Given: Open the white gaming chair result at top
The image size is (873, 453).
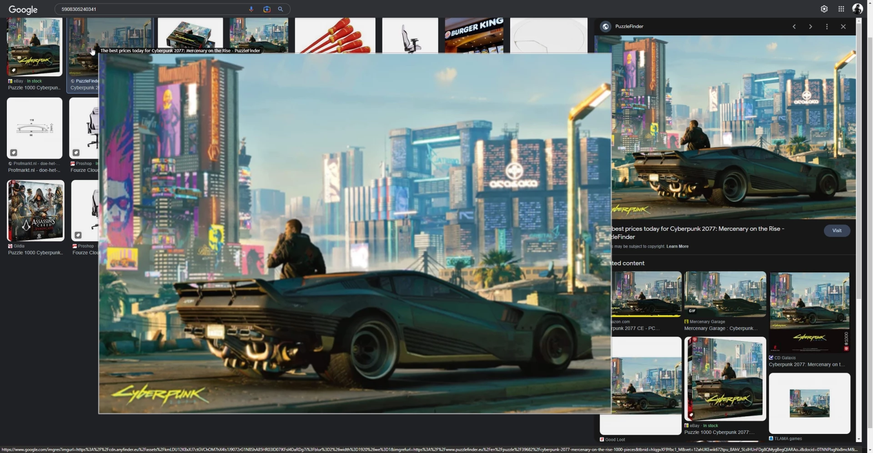Looking at the screenshot, I should 410,35.
